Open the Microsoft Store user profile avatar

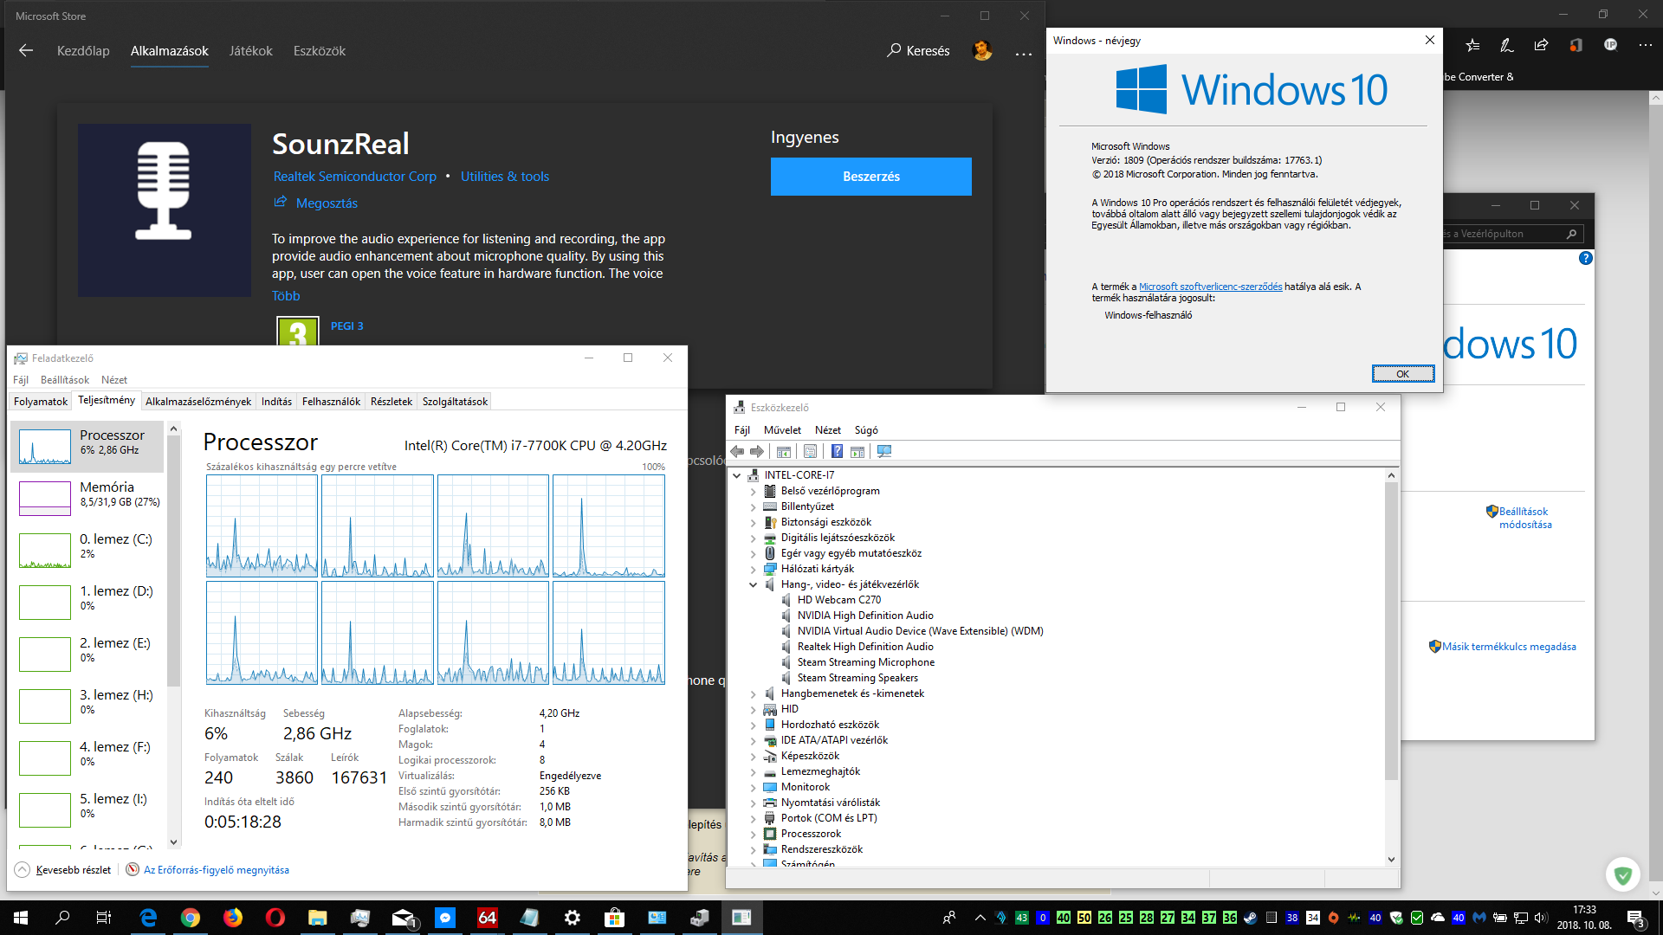[982, 51]
